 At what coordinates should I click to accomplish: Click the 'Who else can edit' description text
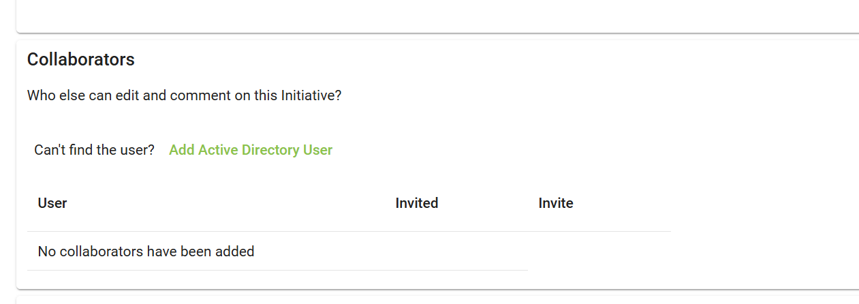point(184,95)
